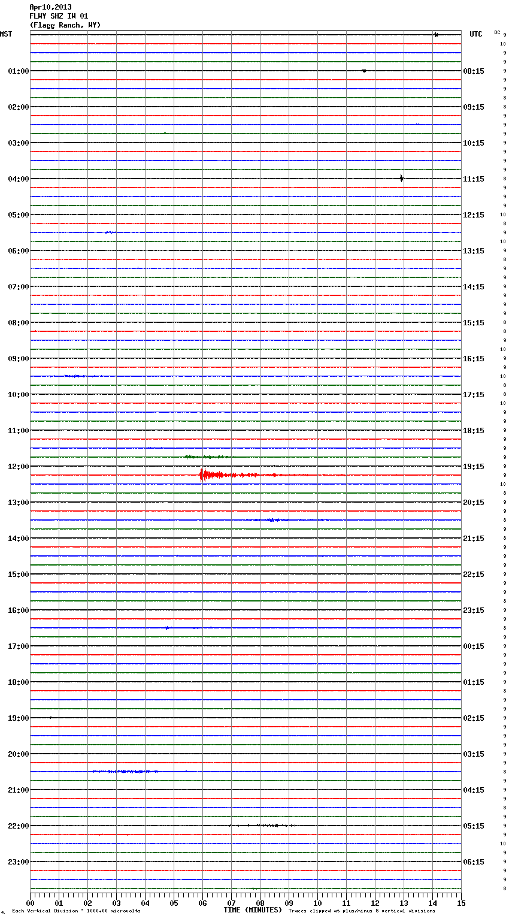
Task: Click the 'DC' column header
Action: tap(497, 32)
